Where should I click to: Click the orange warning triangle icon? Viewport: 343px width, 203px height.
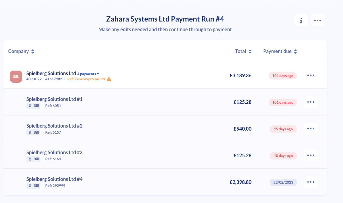pyautogui.click(x=109, y=79)
